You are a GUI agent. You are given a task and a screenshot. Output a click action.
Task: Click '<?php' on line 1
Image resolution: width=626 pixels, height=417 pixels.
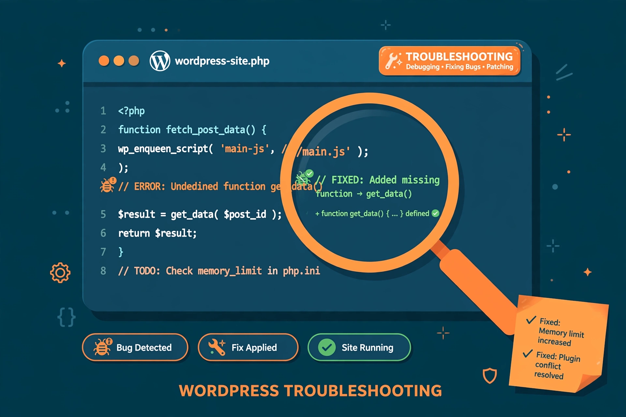(131, 111)
